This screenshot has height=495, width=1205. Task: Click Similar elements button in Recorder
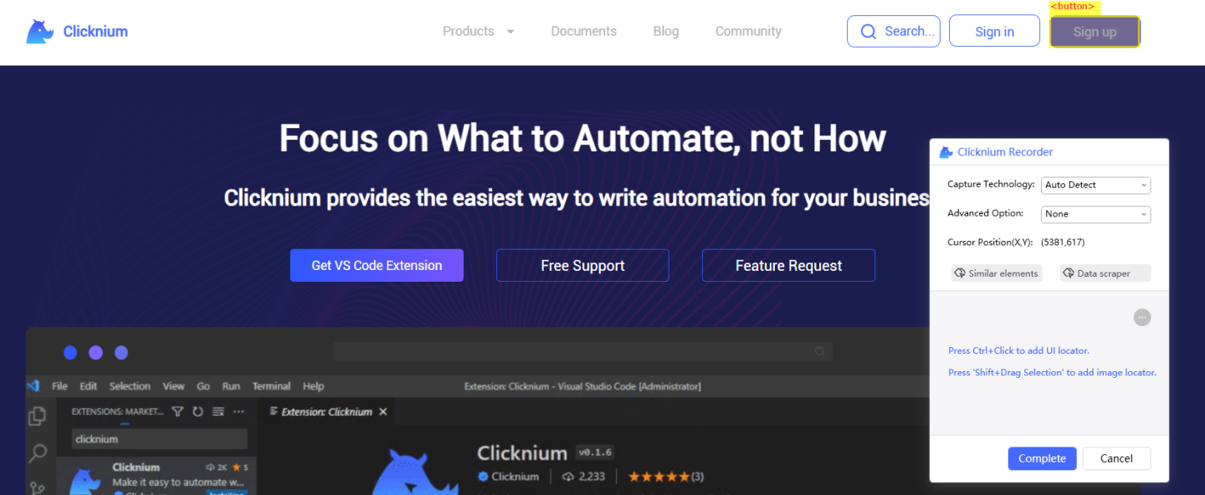pyautogui.click(x=997, y=273)
